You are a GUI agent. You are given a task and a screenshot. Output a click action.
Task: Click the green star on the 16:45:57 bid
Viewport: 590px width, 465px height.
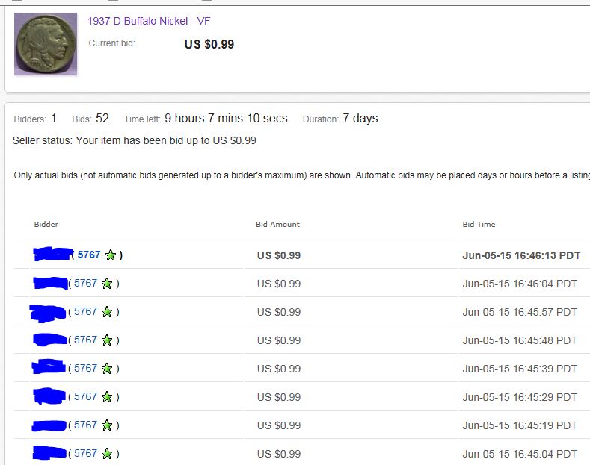tap(107, 312)
